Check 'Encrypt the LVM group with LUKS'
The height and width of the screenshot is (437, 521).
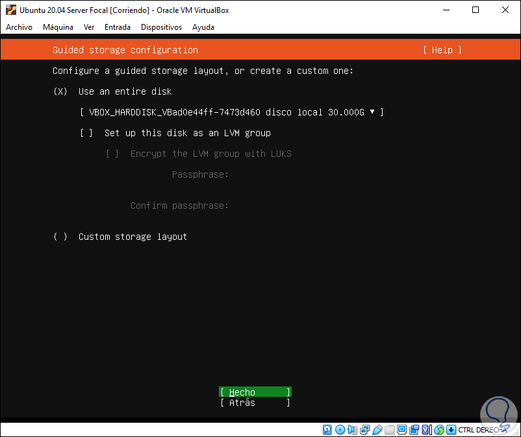[x=112, y=154]
